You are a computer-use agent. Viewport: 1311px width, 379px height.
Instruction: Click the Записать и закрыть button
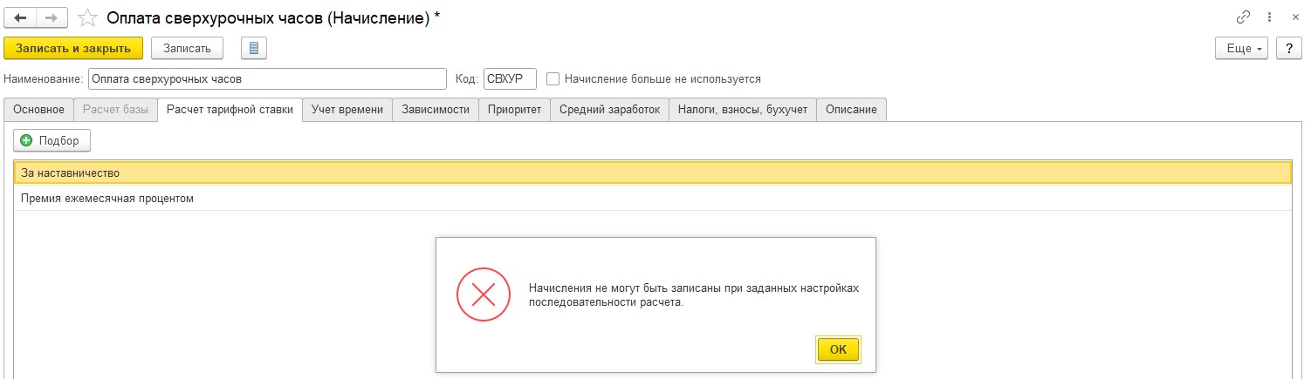pos(73,48)
